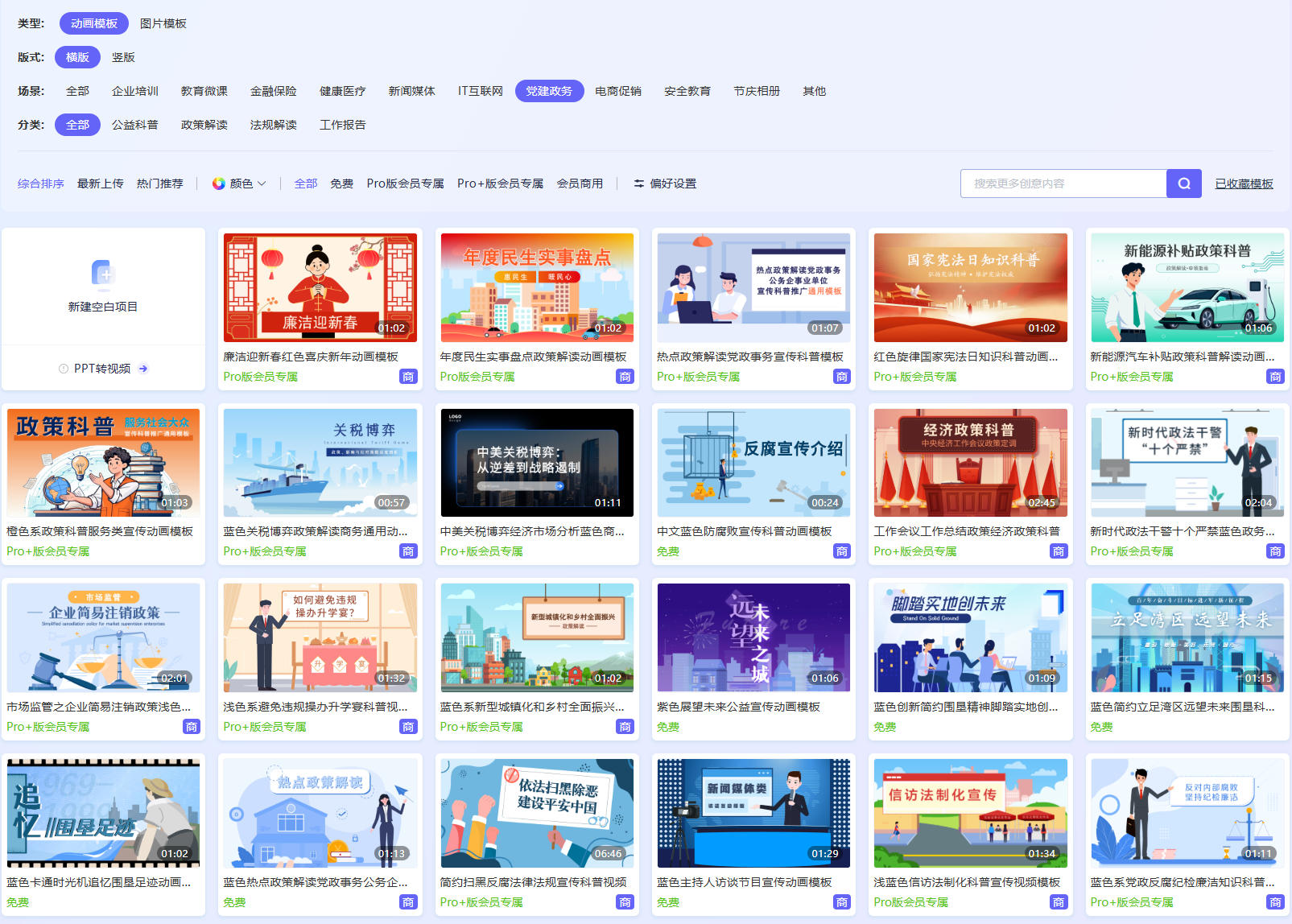The width and height of the screenshot is (1292, 924).
Task: Switch scene to 金融保险
Action: coord(274,90)
